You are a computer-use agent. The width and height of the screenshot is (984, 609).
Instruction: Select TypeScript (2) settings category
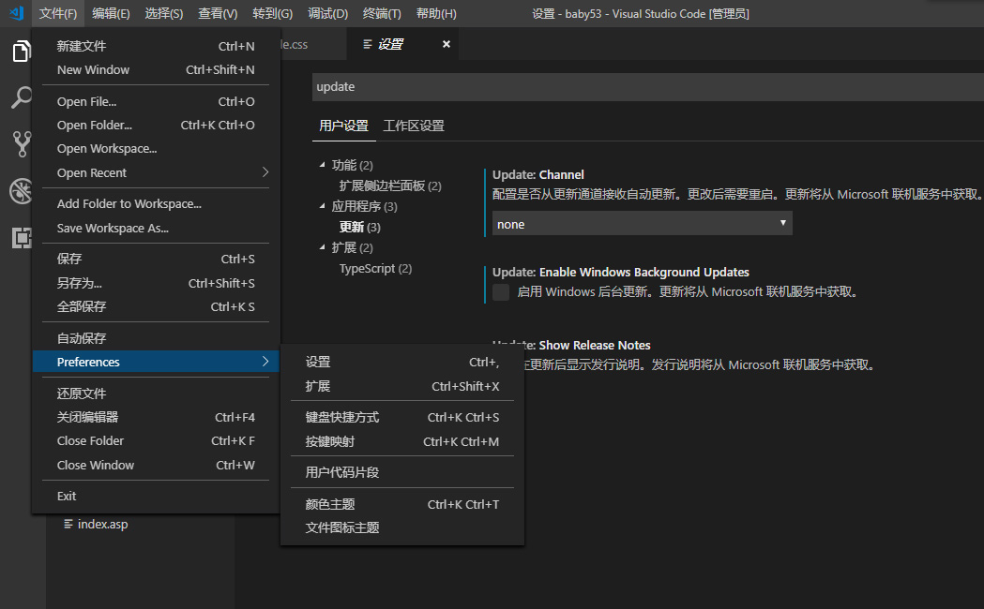[x=375, y=268]
